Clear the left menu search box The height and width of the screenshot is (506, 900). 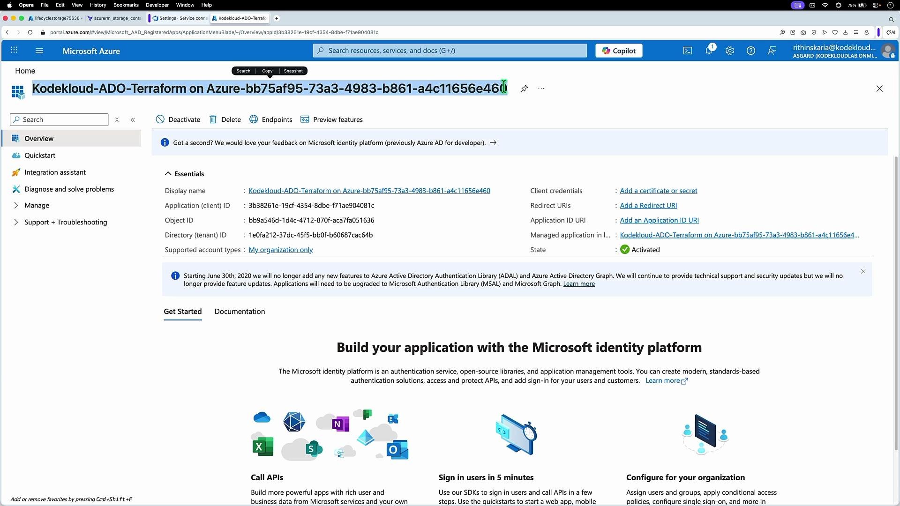117,120
